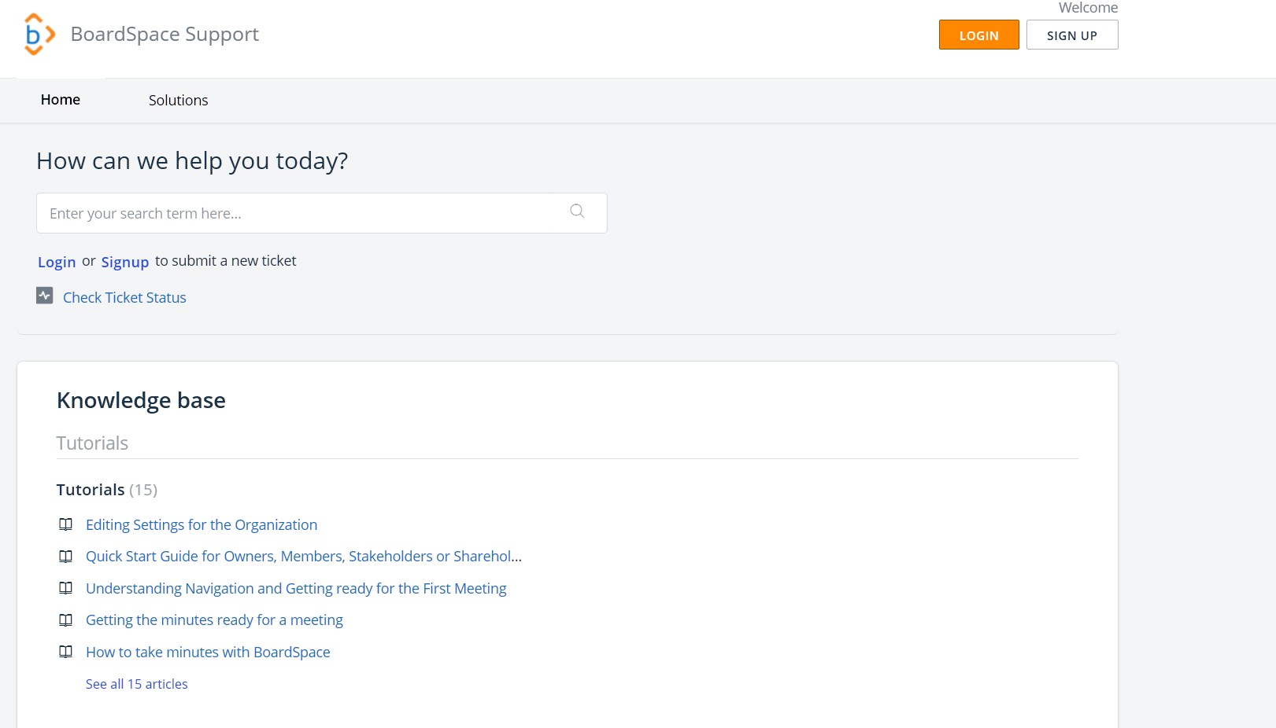Click the Welcome text near login

click(1088, 8)
